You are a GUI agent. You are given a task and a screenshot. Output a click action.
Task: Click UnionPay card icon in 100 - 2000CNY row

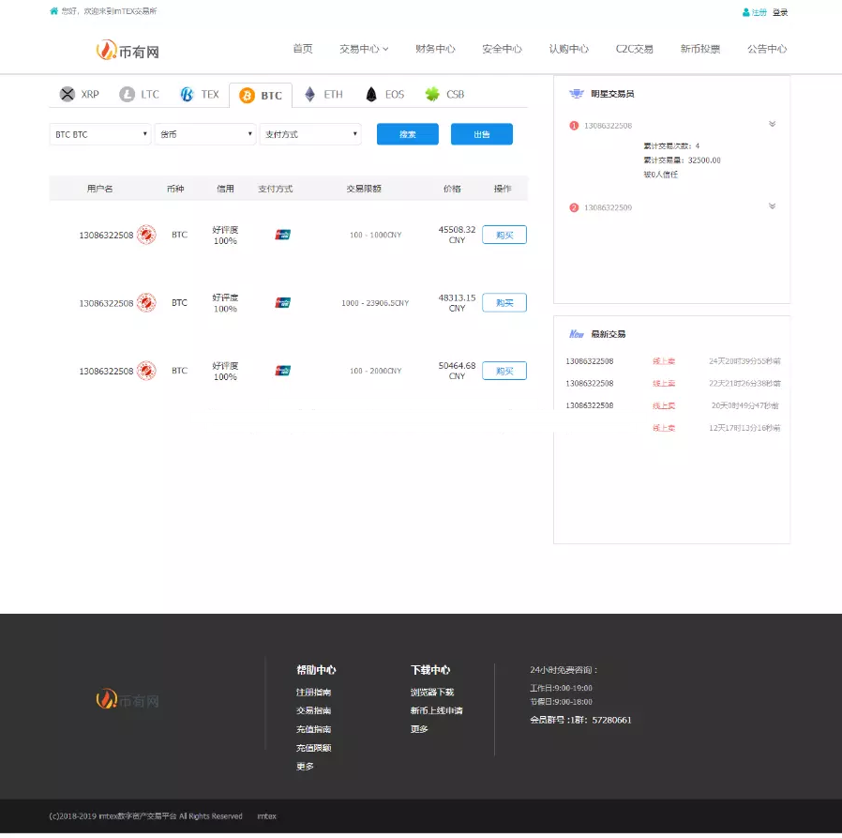(282, 371)
